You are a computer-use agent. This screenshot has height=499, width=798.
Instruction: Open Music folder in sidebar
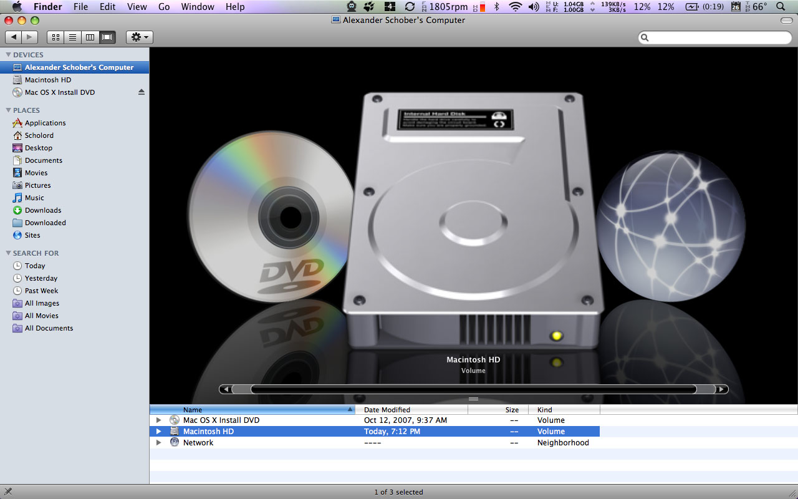74,198
